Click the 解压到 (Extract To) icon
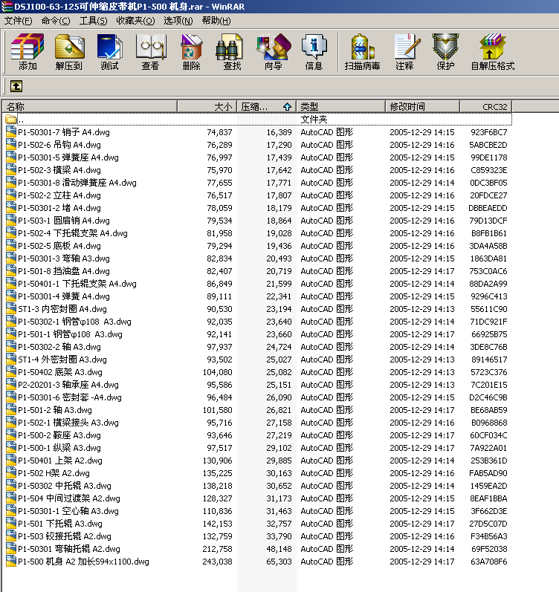This screenshot has height=592, width=559. [x=69, y=51]
